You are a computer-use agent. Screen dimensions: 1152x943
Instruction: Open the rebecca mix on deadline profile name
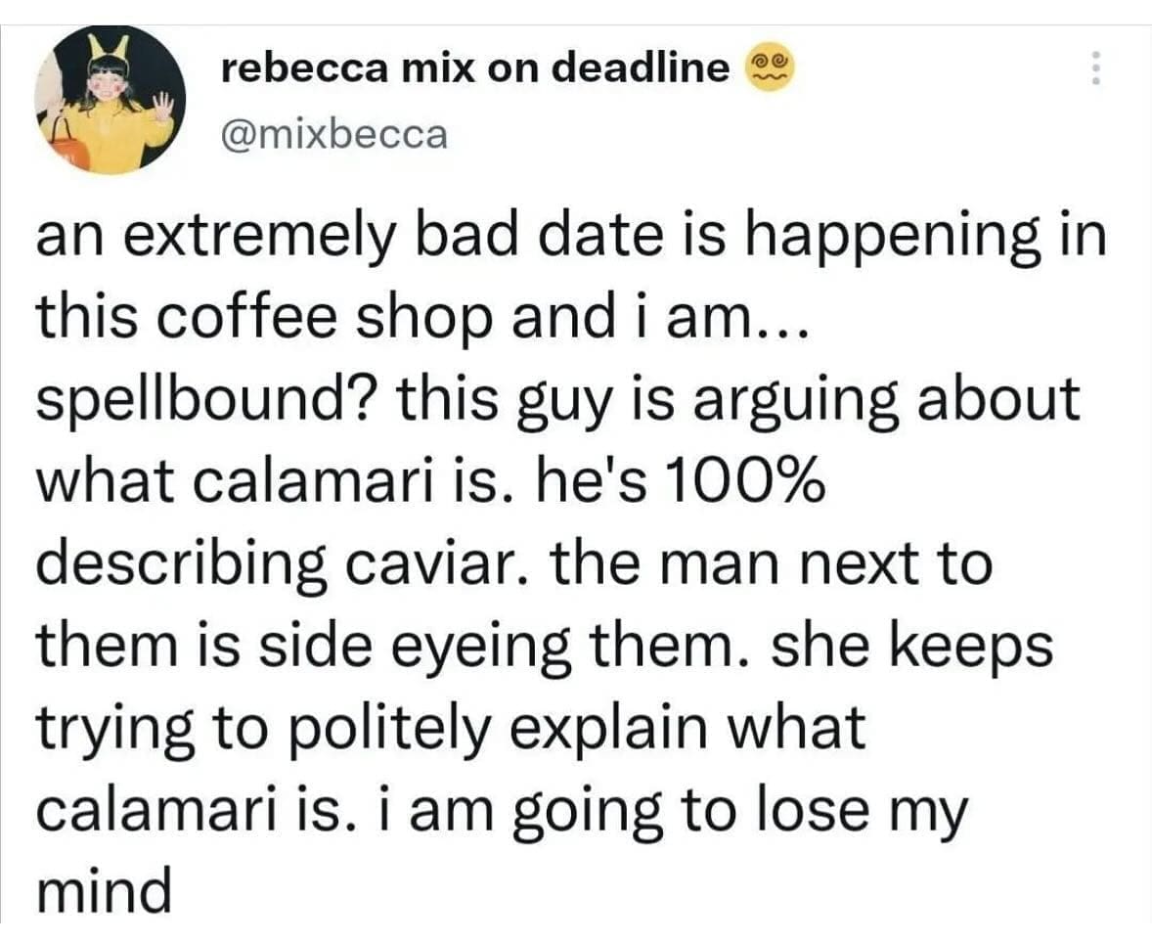[x=475, y=67]
